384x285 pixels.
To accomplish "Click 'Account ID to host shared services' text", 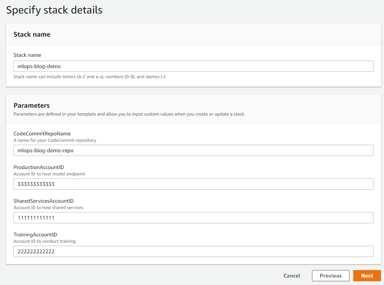I will tap(48, 208).
